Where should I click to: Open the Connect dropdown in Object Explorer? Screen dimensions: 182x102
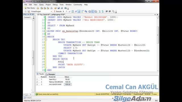28,17
